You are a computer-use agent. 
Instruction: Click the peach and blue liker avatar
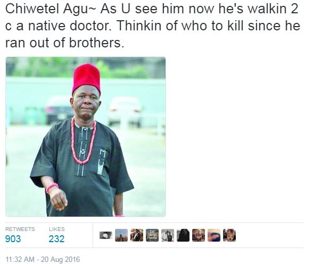pos(214,235)
